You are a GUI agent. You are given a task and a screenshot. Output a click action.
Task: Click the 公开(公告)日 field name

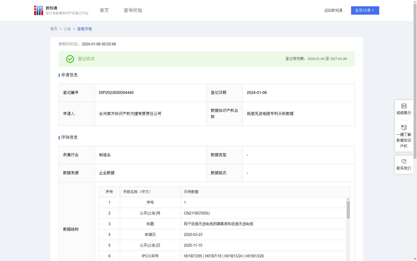tap(150, 245)
